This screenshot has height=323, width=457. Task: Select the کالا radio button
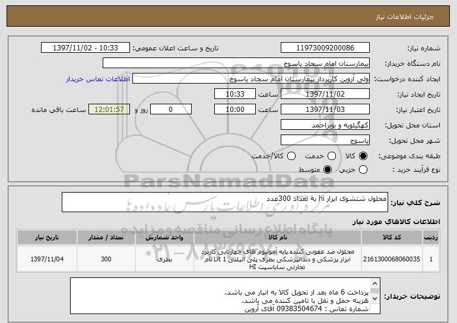(363, 156)
